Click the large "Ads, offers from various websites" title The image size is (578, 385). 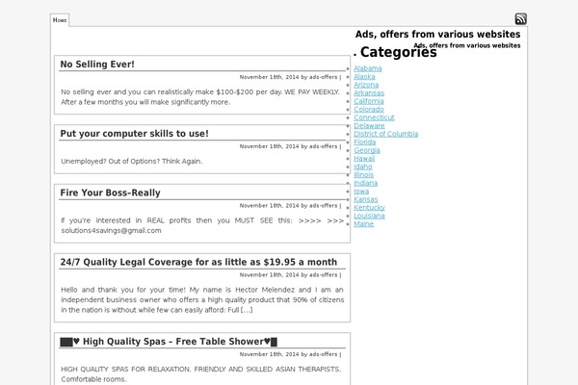[438, 35]
